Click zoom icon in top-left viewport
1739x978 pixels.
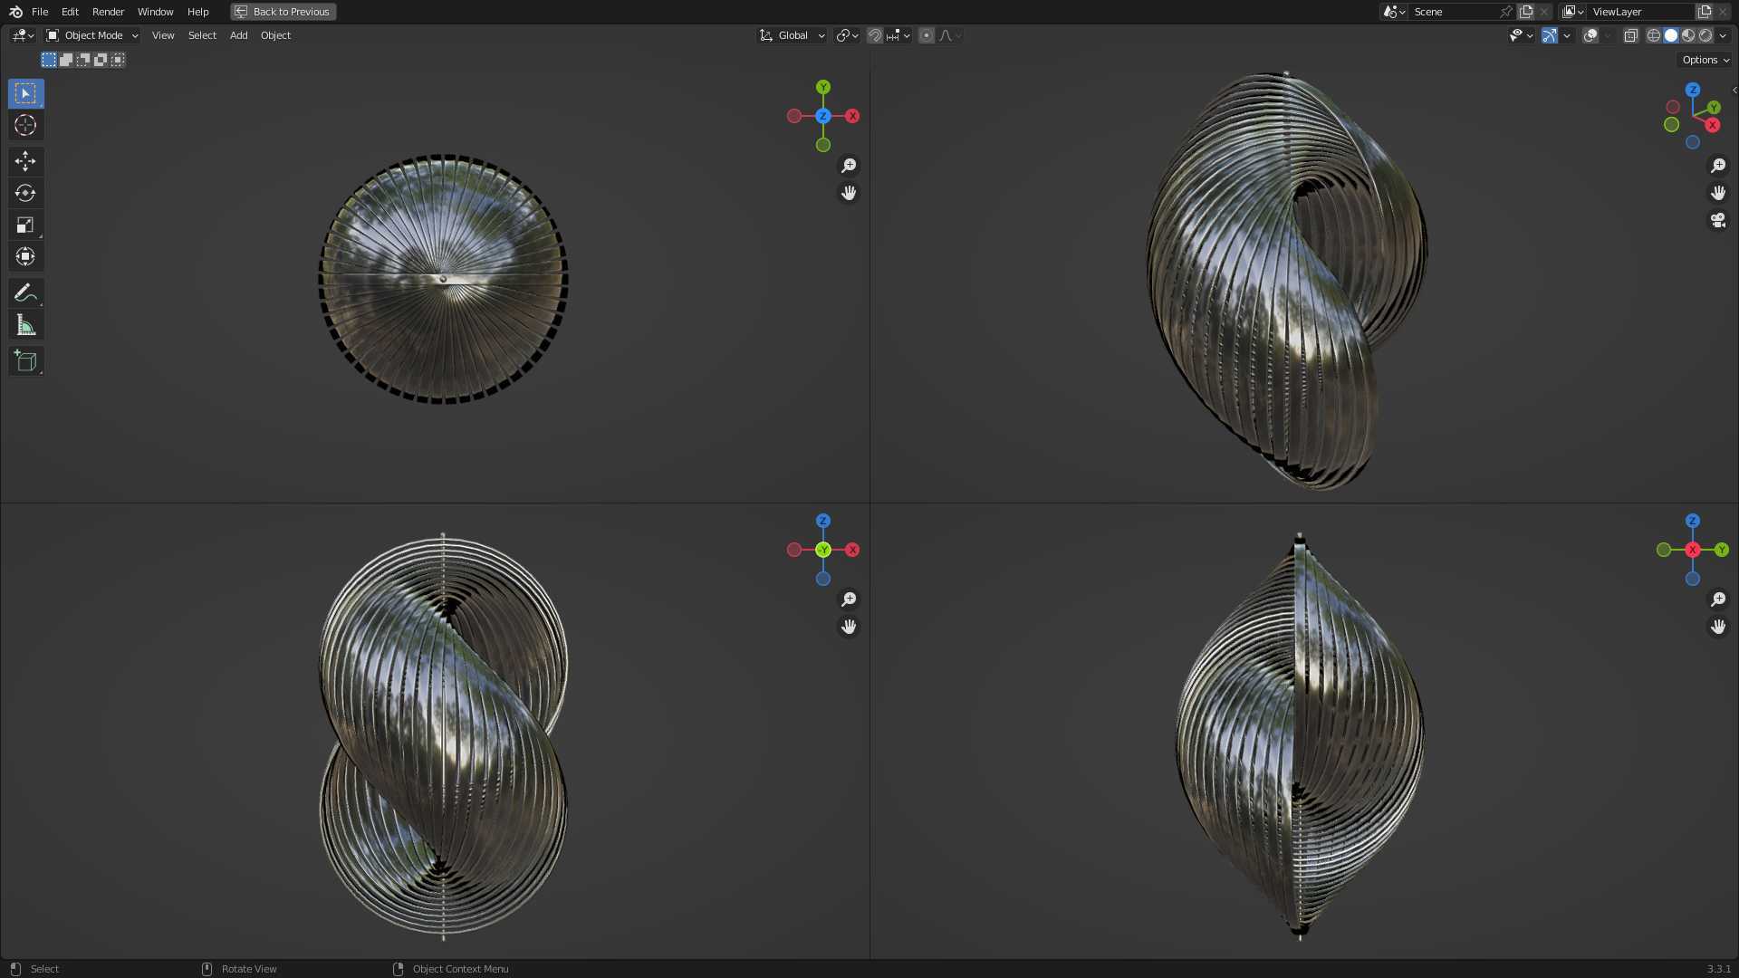point(849,166)
